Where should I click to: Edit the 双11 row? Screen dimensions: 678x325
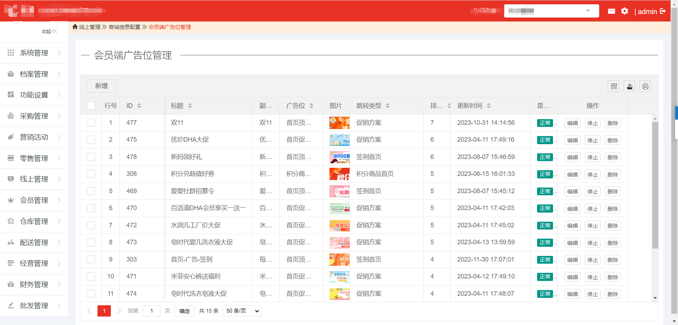(572, 123)
